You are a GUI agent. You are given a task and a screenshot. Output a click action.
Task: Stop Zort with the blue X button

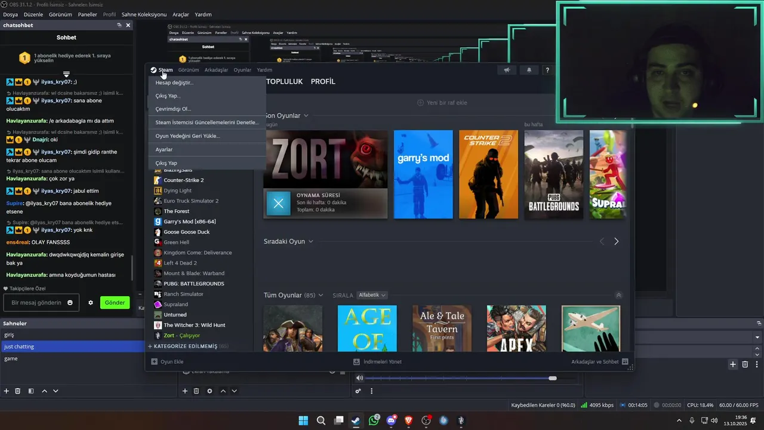pyautogui.click(x=278, y=204)
